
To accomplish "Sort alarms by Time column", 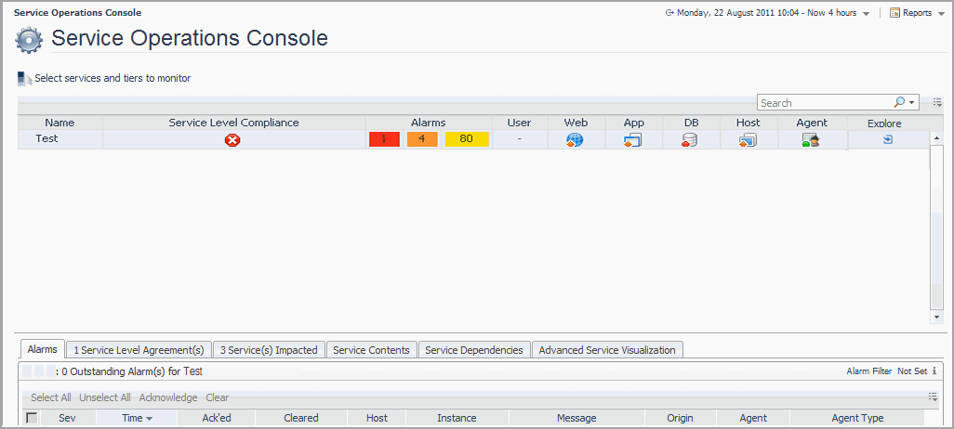I will pyautogui.click(x=136, y=418).
